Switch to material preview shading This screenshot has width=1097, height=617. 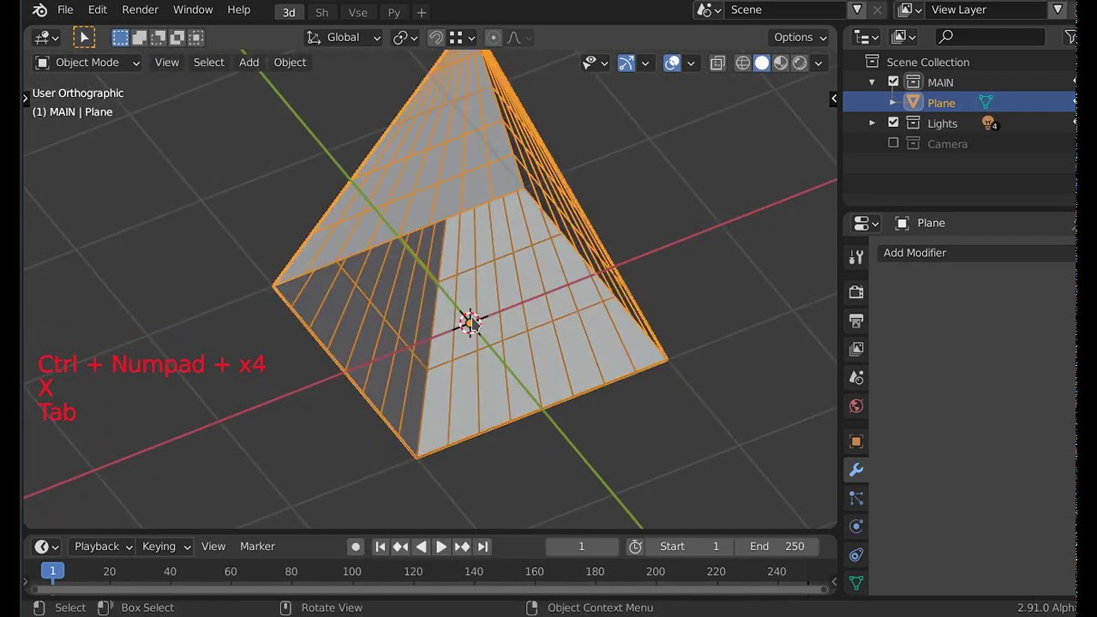click(x=781, y=63)
